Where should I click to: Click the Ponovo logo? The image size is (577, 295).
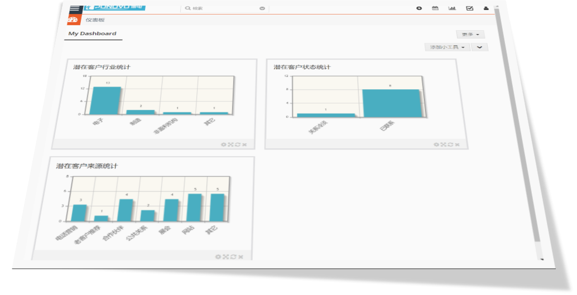(x=114, y=7)
